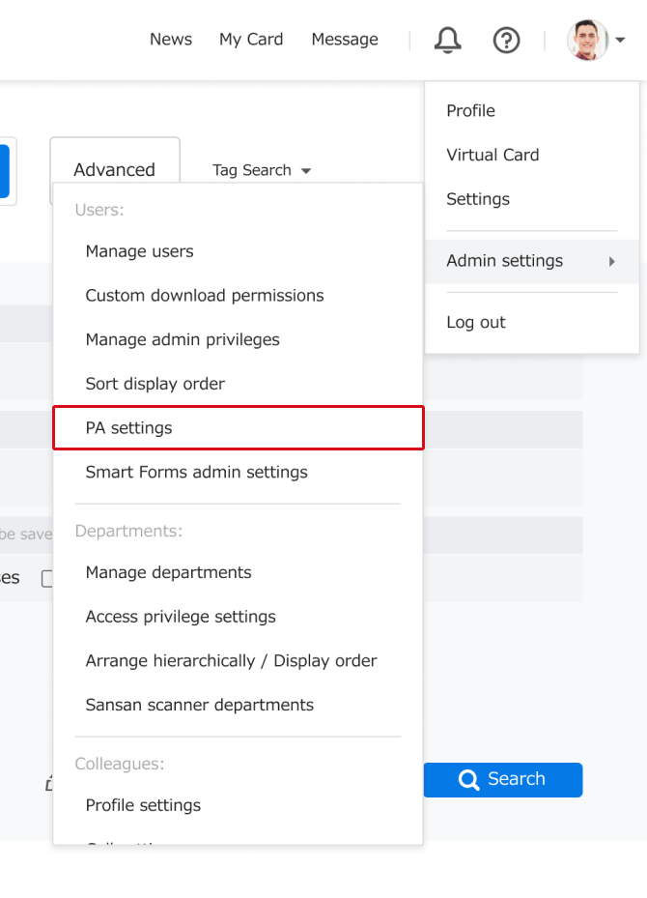Open PA settings
647x898 pixels.
pos(238,428)
